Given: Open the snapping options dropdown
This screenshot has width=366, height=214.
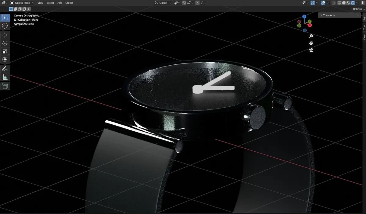Looking at the screenshot, I should tap(190, 3).
